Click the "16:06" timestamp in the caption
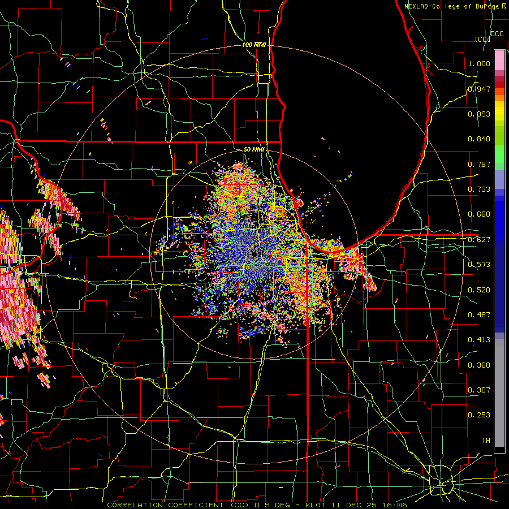 394,505
